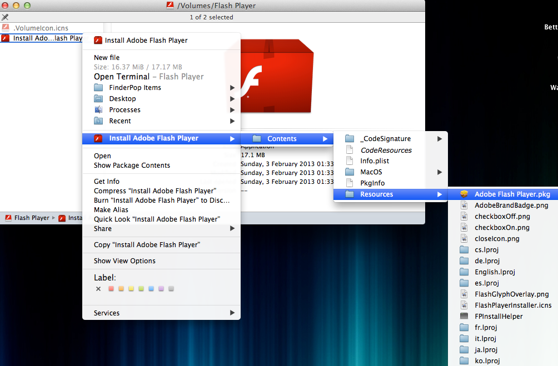Click the Processes icon in the context menu

coord(98,109)
